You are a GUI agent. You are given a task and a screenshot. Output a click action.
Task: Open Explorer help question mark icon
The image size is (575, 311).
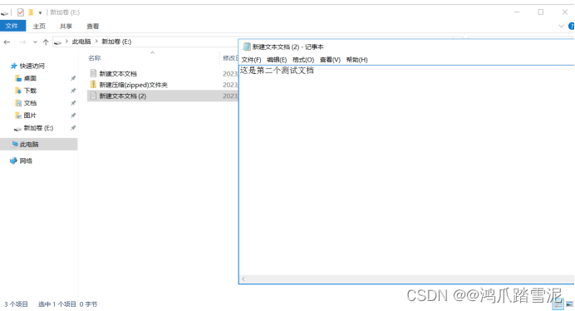coord(572,26)
